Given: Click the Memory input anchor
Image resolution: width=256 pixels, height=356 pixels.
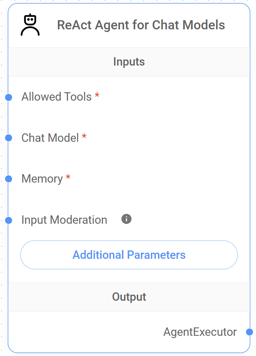Looking at the screenshot, I should pyautogui.click(x=8, y=178).
